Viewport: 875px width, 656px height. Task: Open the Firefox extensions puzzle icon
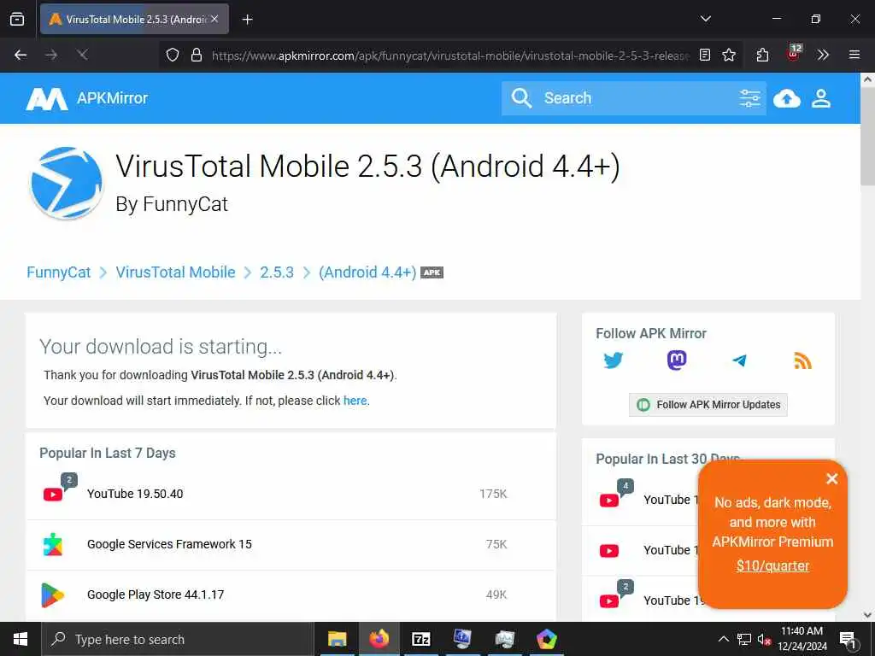tap(762, 55)
